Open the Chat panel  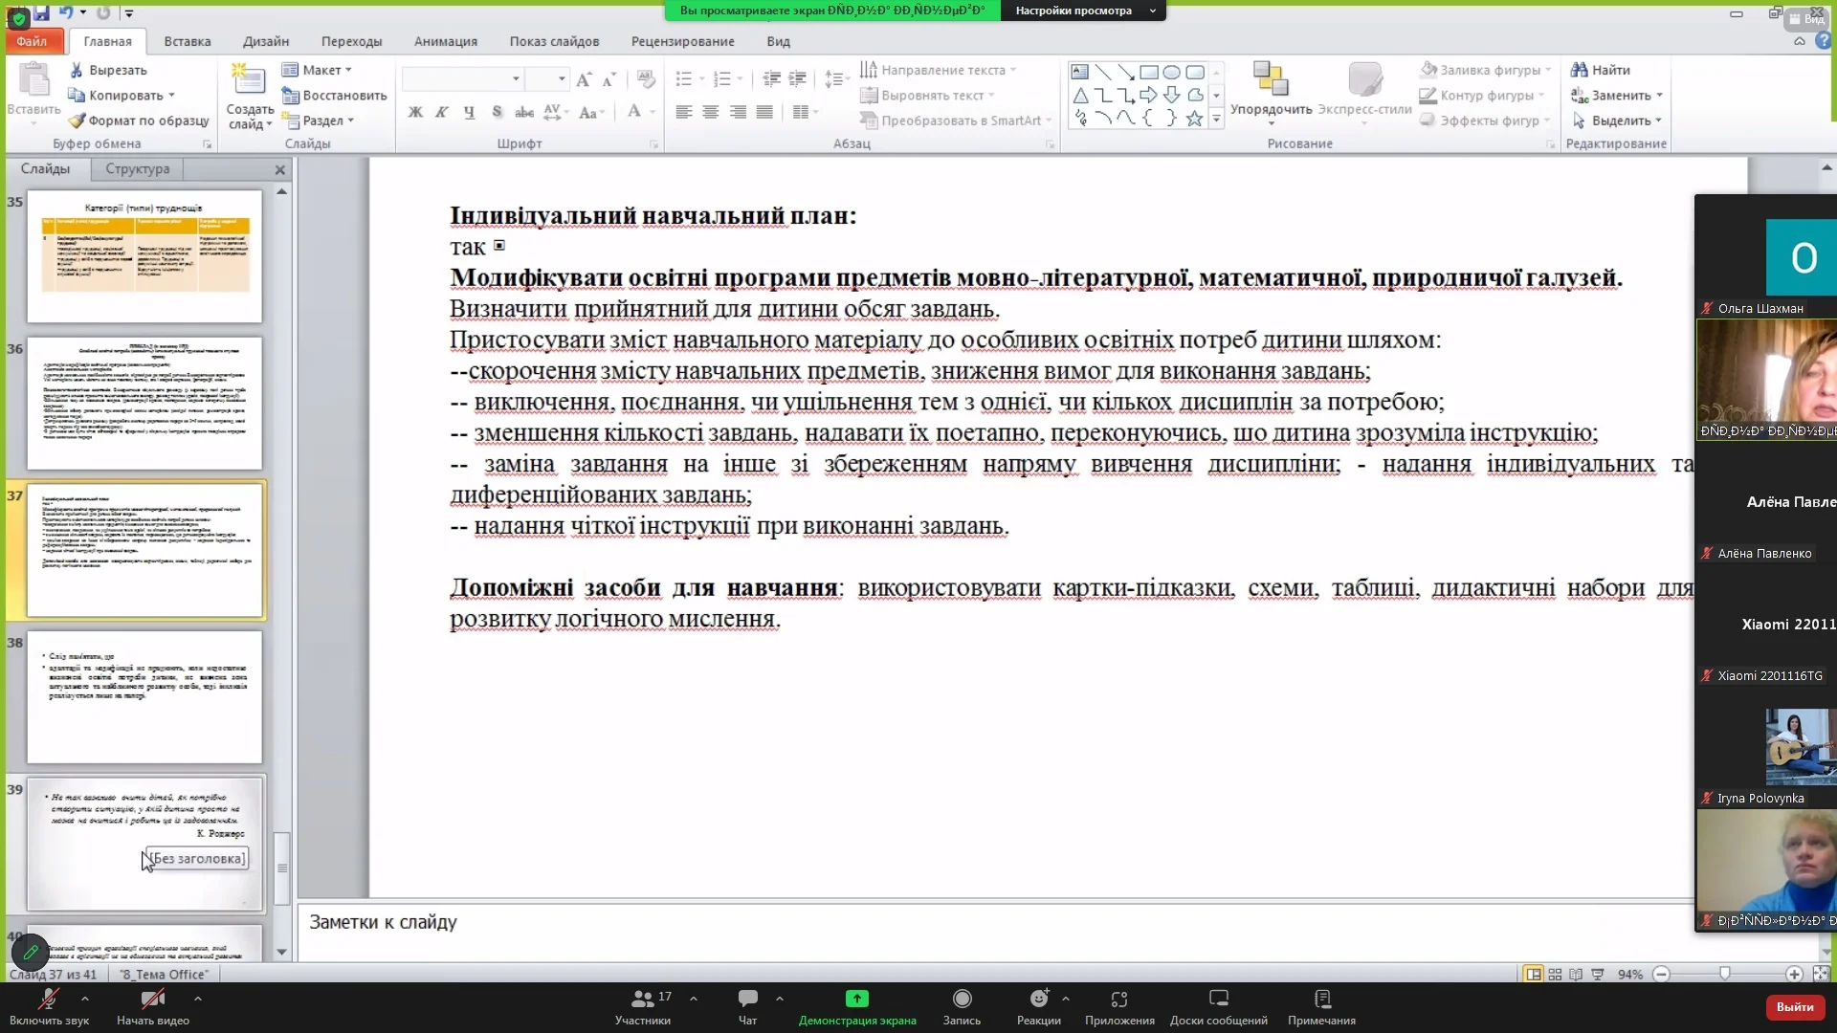(747, 999)
